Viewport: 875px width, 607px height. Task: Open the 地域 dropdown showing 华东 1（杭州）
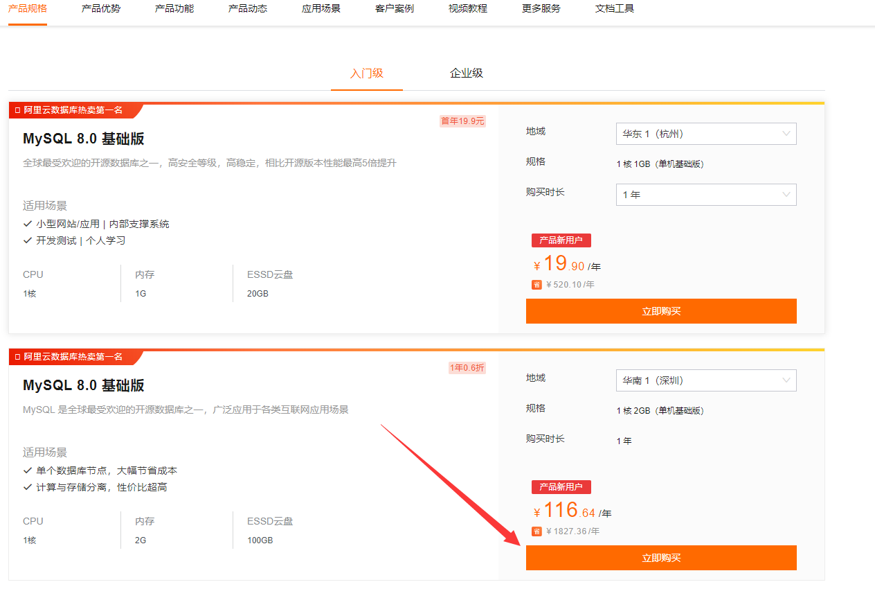705,133
